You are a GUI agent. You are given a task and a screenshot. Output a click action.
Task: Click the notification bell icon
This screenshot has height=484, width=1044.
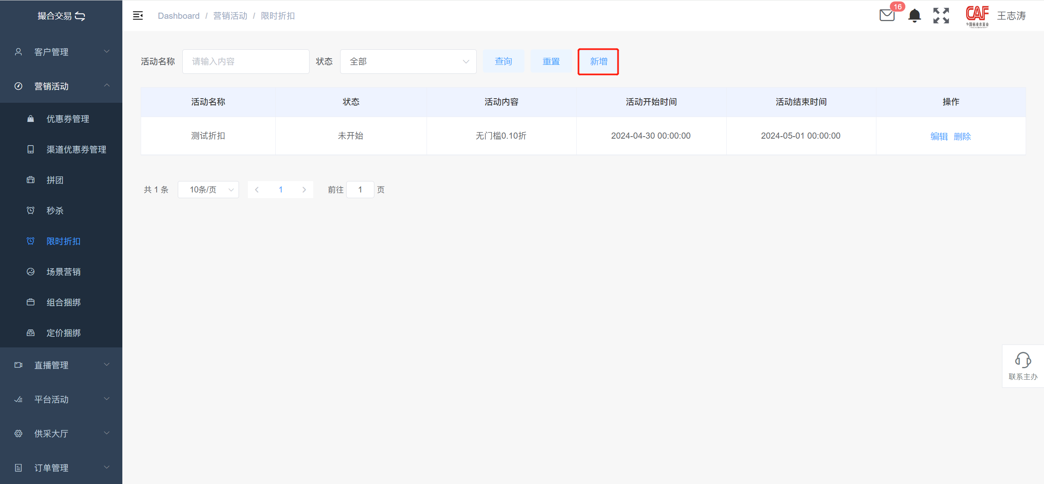(914, 15)
